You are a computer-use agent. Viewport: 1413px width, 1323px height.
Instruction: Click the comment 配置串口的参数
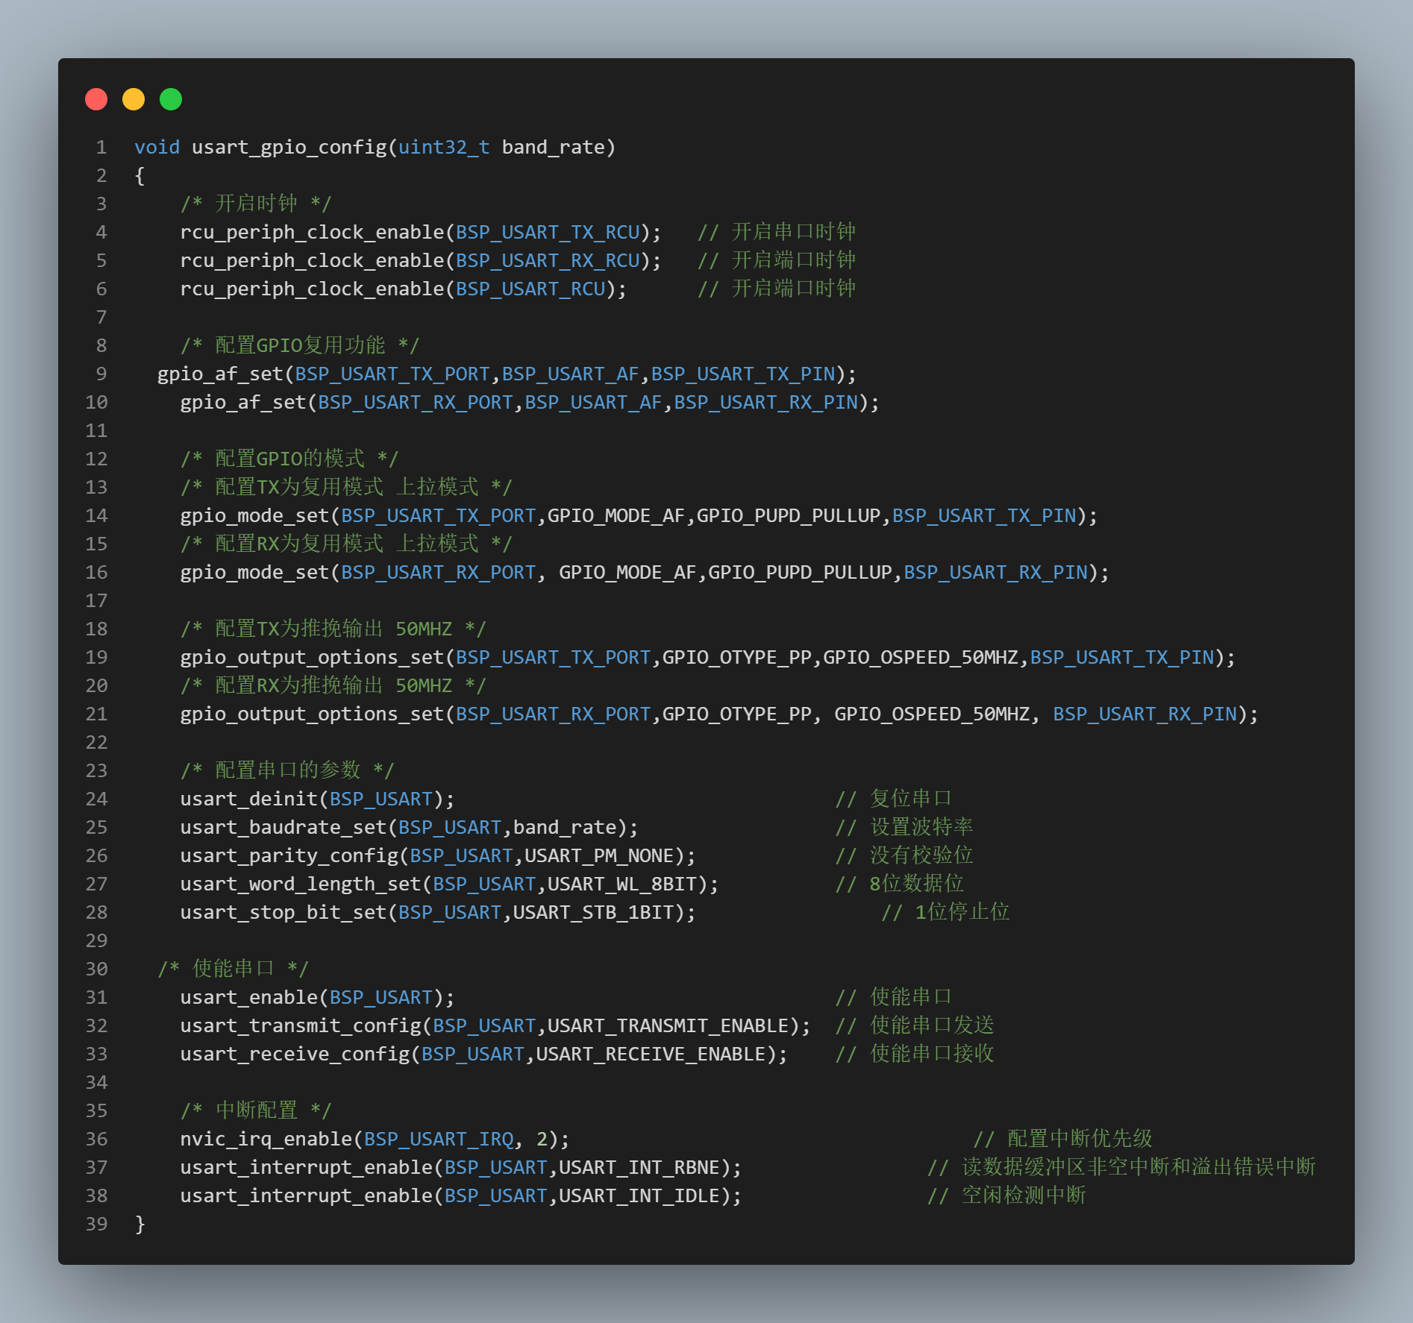(288, 771)
